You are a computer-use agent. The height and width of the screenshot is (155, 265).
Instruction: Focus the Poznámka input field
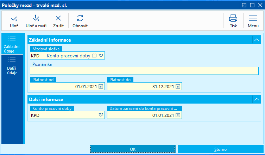144,71
